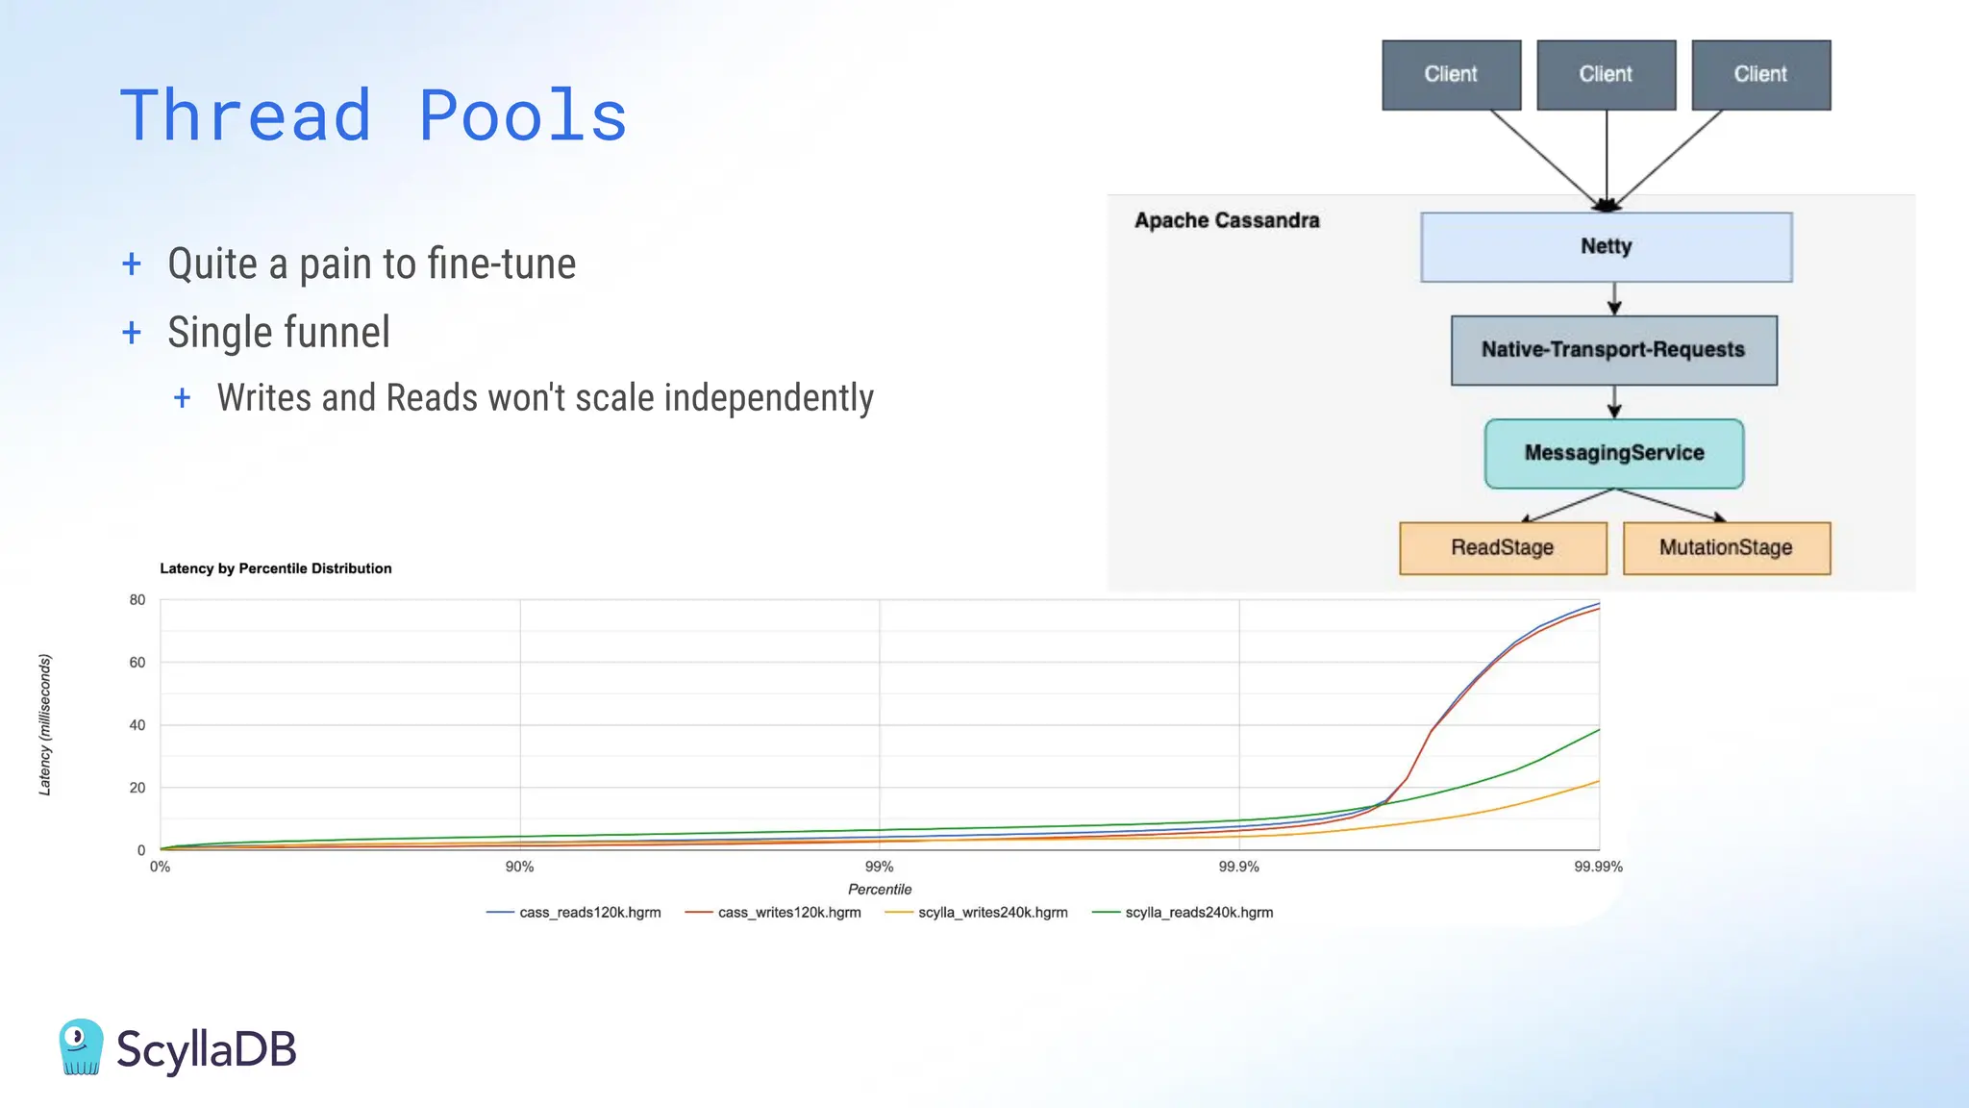Click the Thread Pools slide title
Screen dimensions: 1969x1108
(373, 115)
